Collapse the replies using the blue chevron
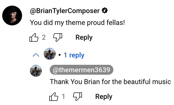The image size is (174, 105). pyautogui.click(x=36, y=55)
